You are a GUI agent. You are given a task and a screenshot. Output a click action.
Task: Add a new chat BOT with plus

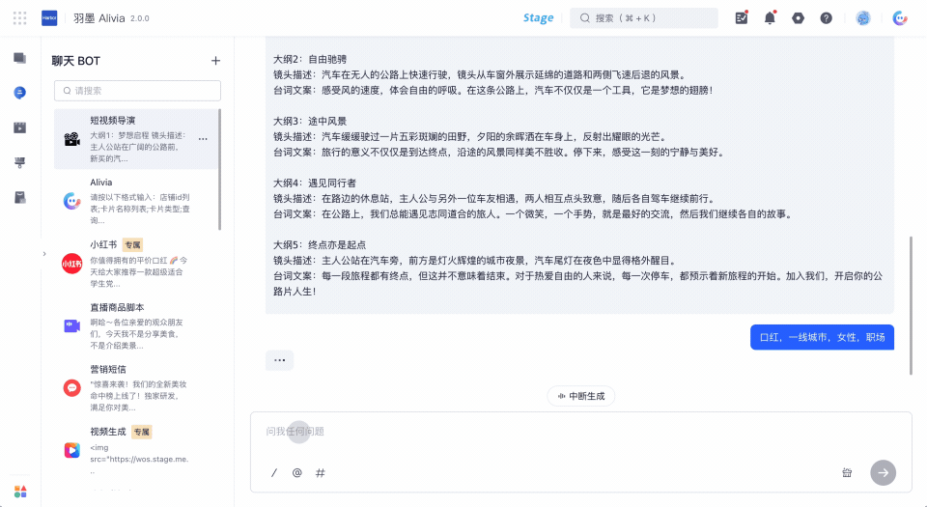[215, 60]
